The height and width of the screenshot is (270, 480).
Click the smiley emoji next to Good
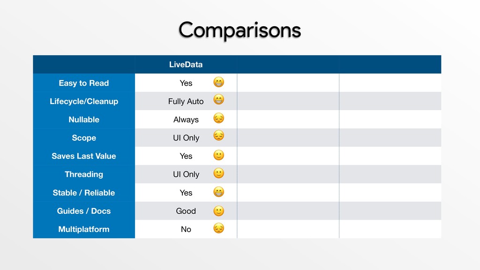(x=218, y=211)
